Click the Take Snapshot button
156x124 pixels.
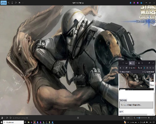tap(123, 100)
